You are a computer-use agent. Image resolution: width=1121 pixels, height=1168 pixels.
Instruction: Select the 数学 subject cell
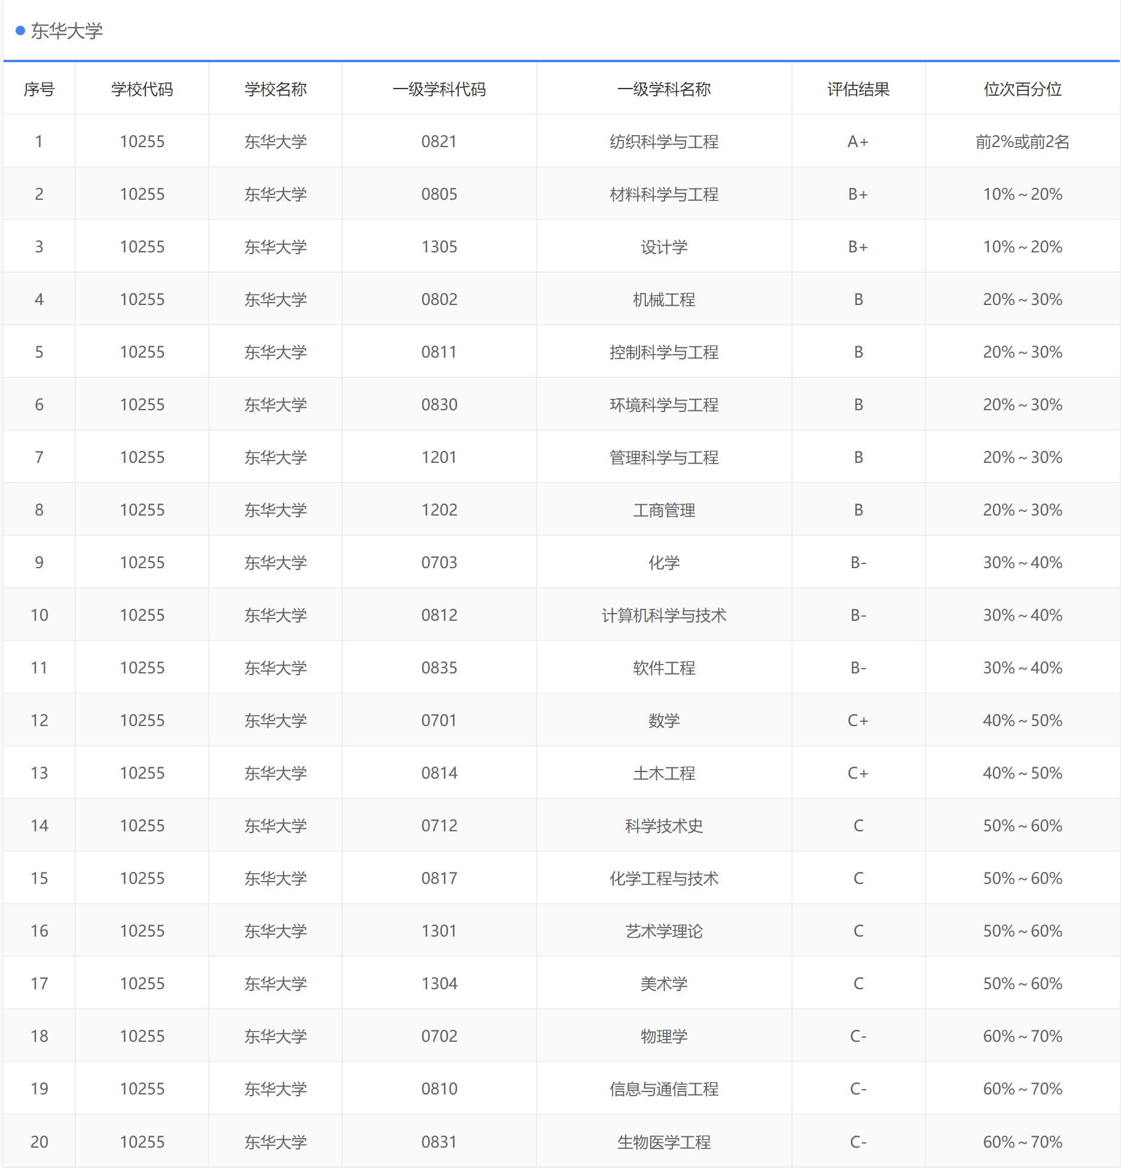[x=664, y=721]
